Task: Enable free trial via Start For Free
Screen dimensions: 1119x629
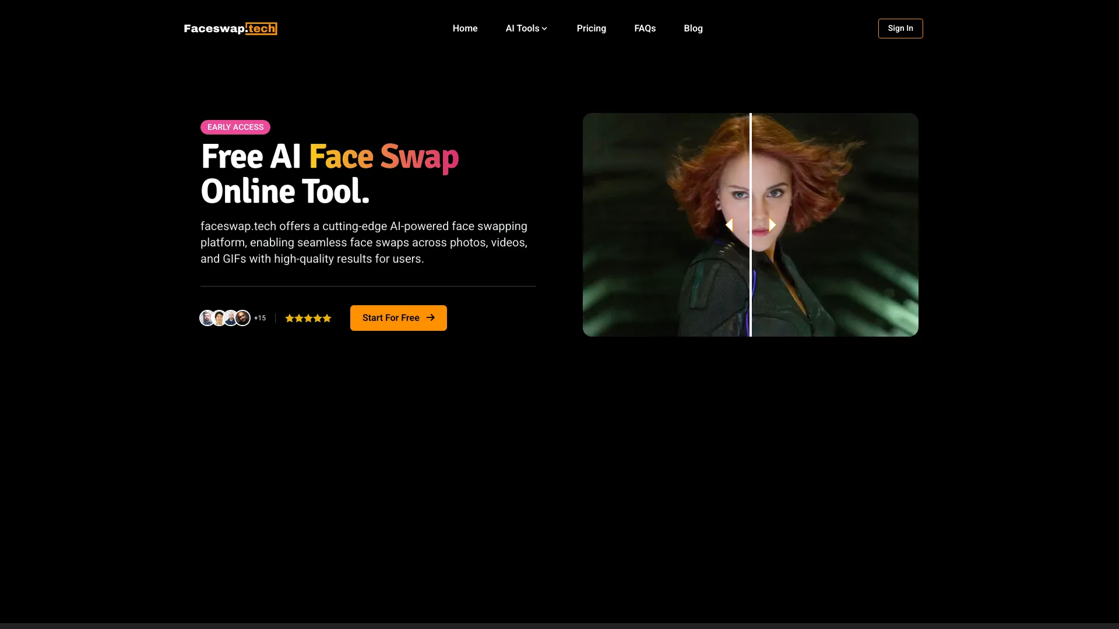Action: click(398, 317)
